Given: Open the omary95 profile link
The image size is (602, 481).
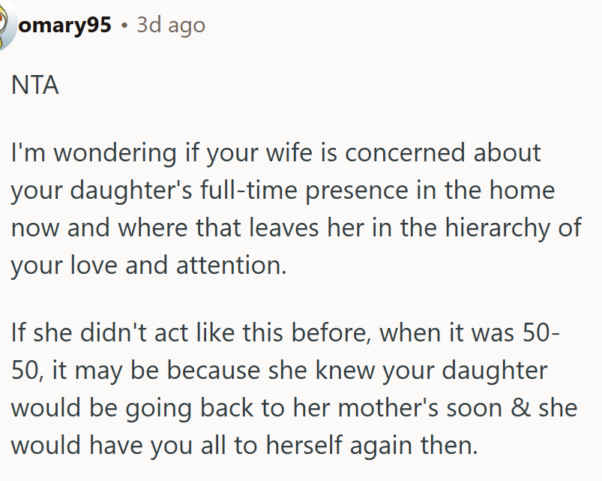Looking at the screenshot, I should [64, 26].
